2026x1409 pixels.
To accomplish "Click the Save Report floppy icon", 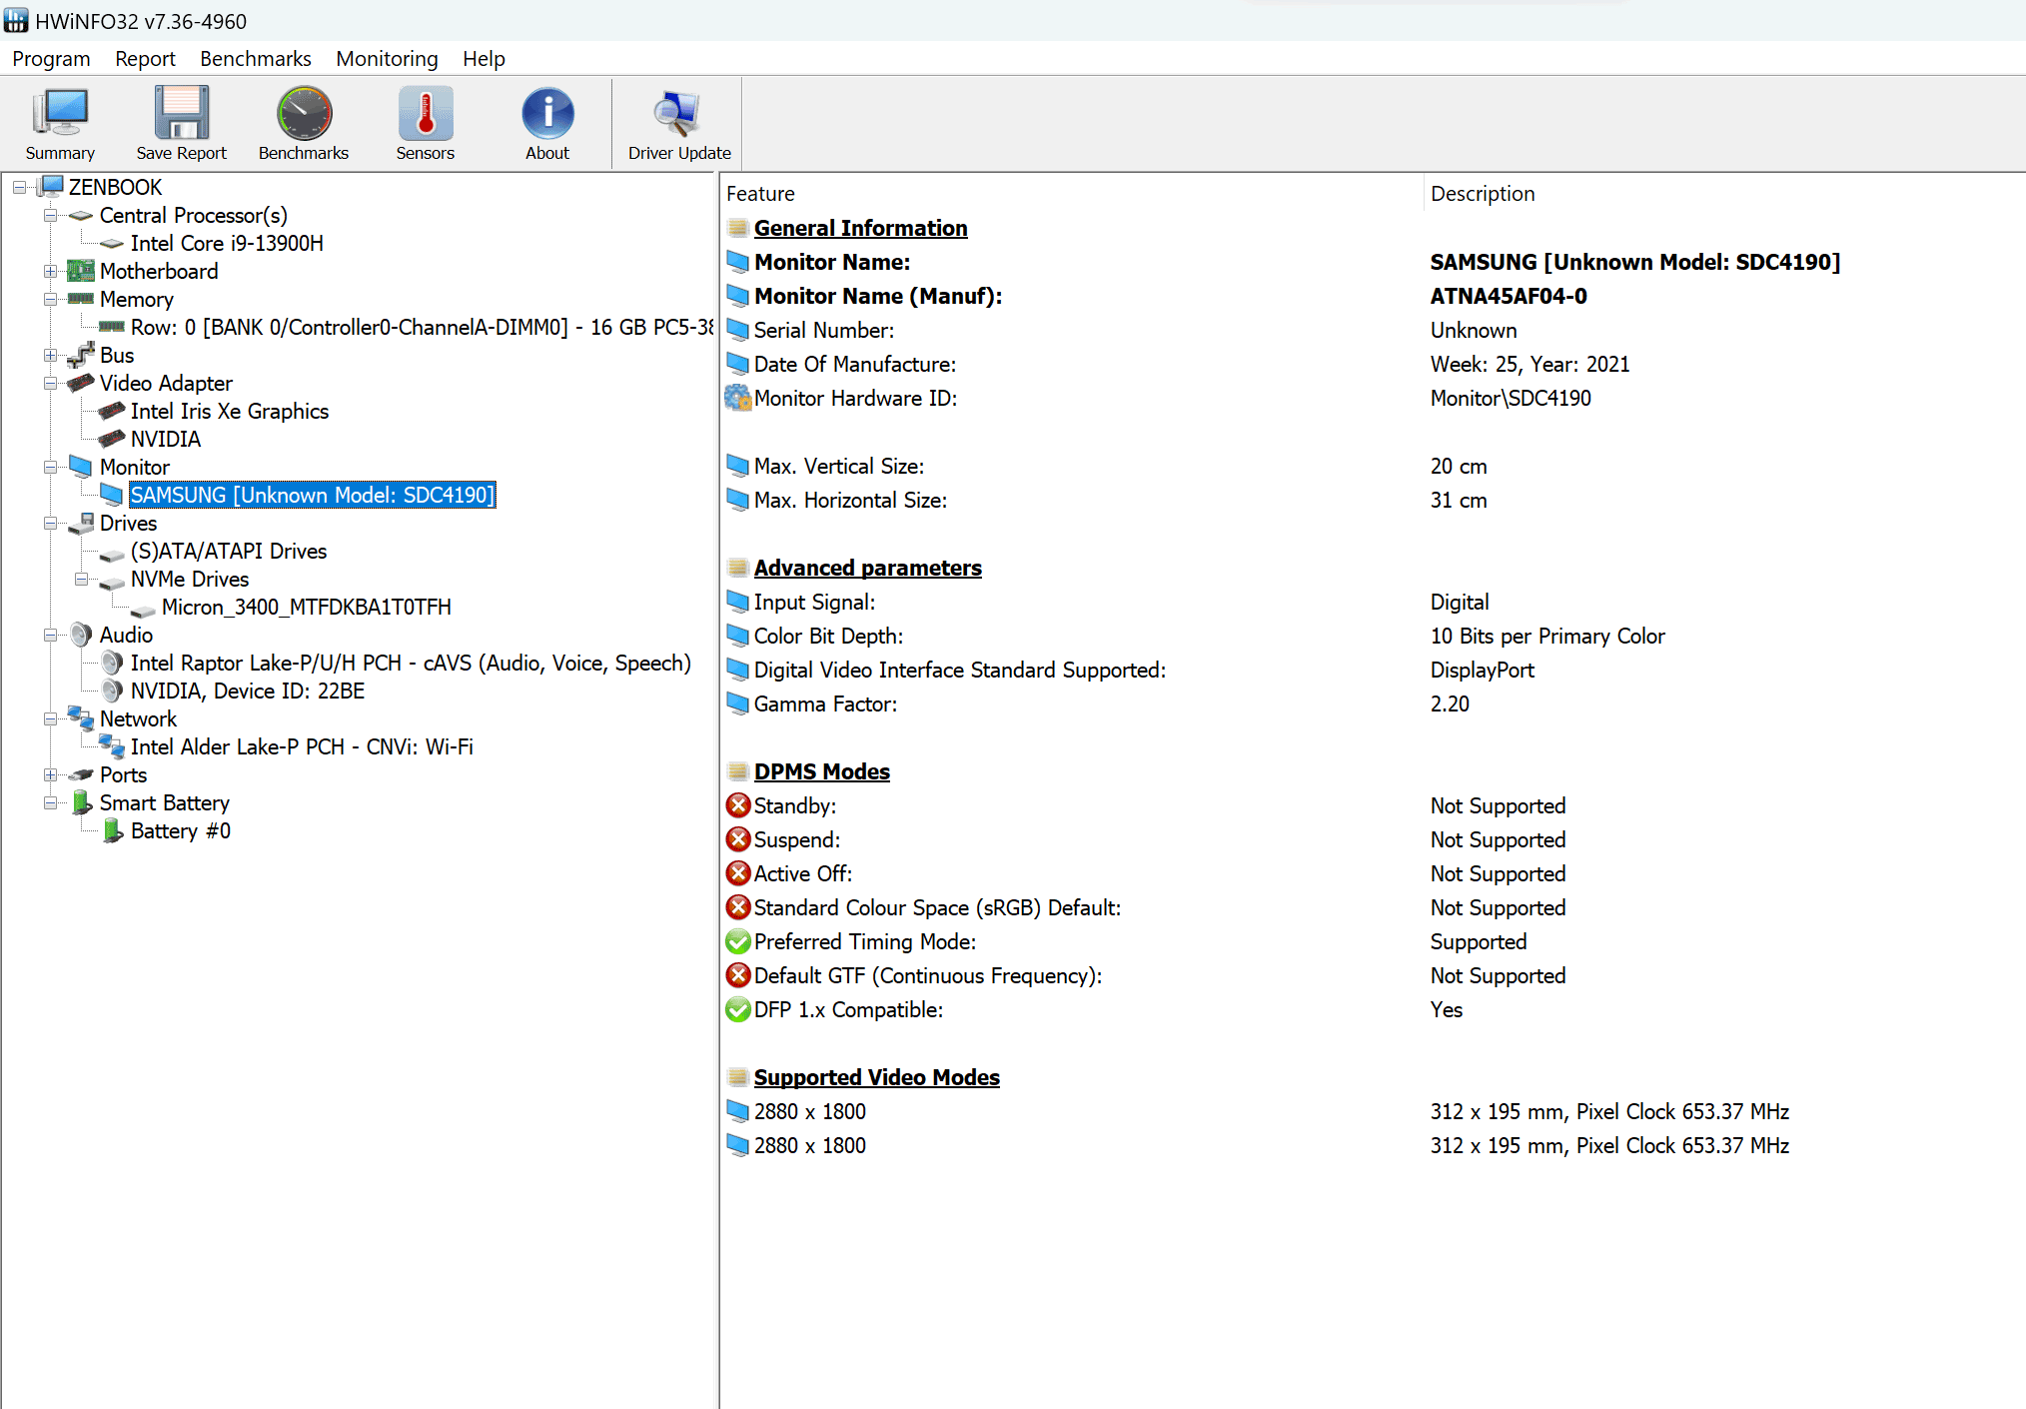I will click(x=182, y=113).
